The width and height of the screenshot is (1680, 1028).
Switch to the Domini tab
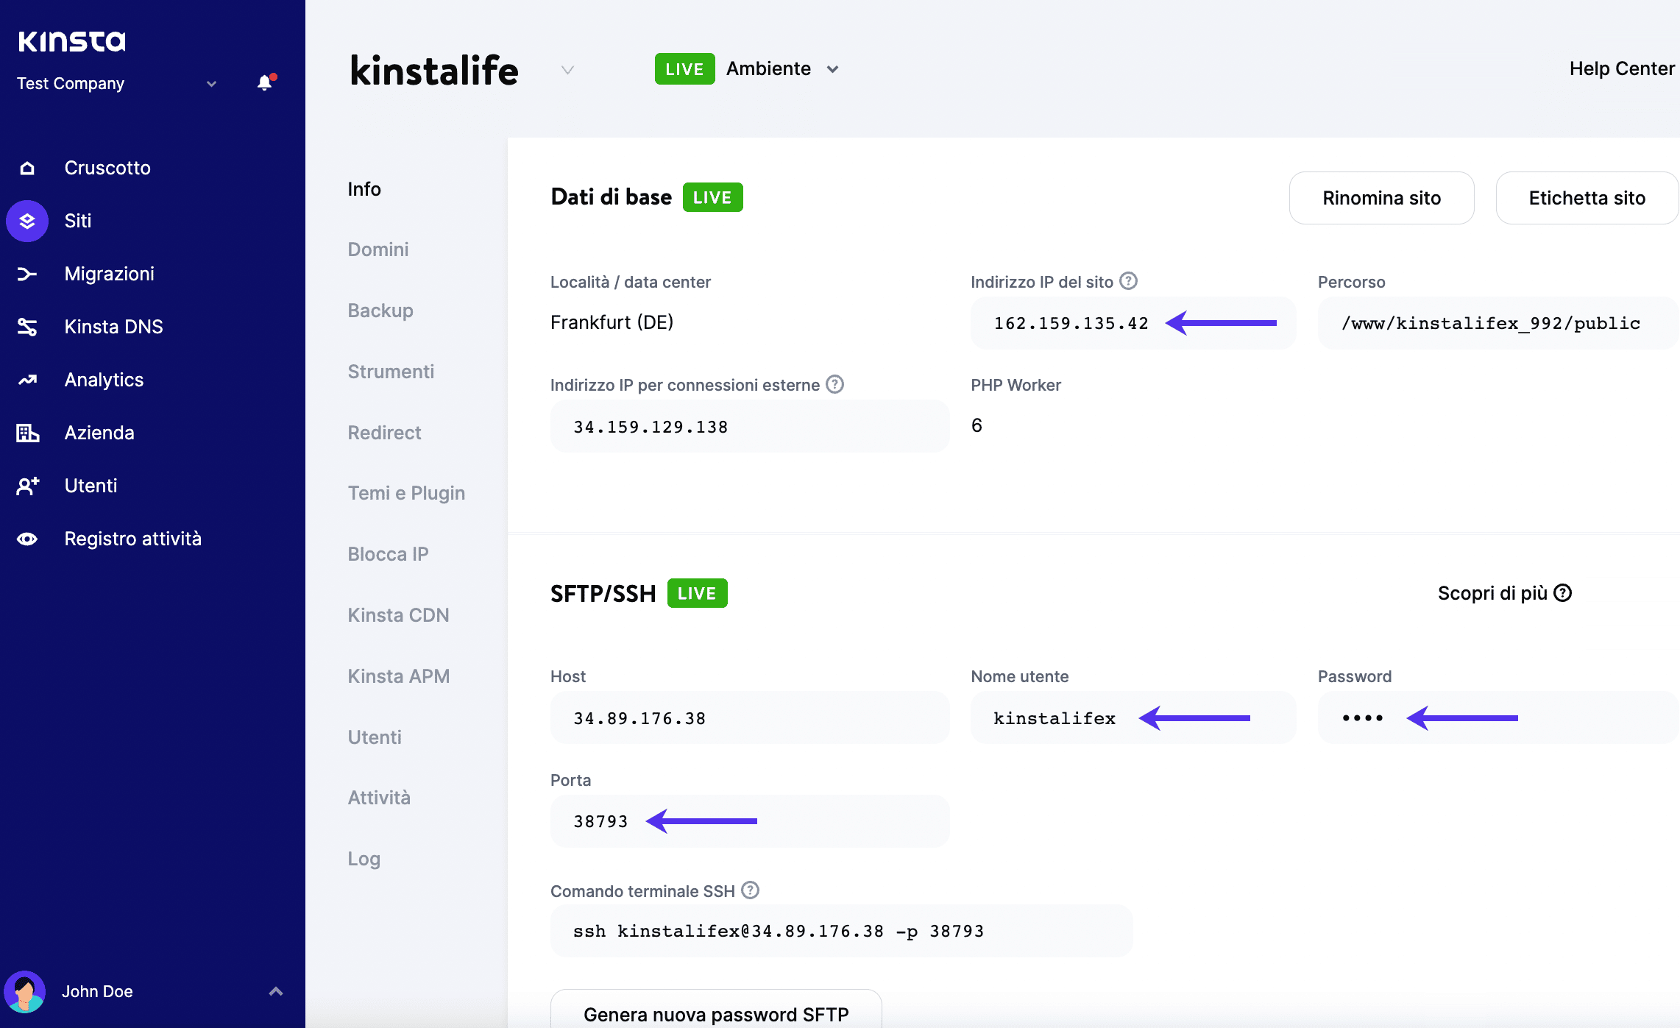click(x=378, y=249)
